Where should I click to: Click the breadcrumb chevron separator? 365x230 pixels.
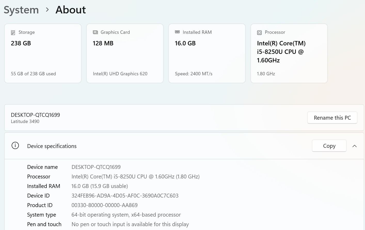point(47,10)
